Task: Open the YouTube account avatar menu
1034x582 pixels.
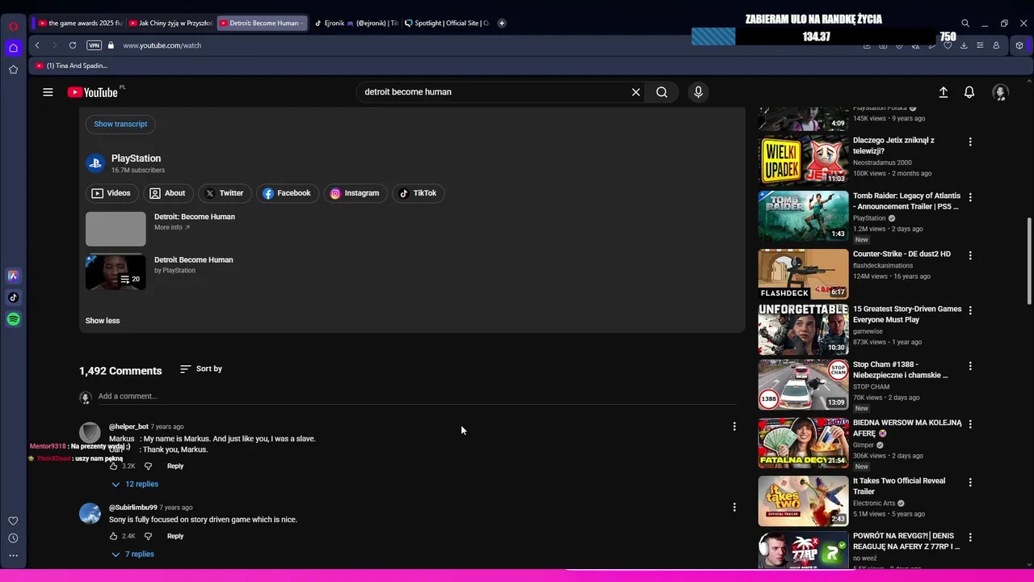Action: click(x=1000, y=92)
